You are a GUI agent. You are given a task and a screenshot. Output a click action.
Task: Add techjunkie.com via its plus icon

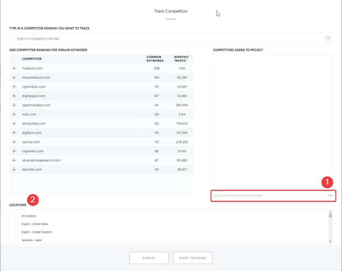14,124
